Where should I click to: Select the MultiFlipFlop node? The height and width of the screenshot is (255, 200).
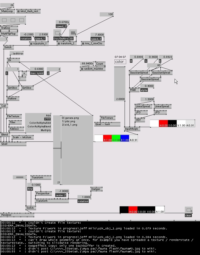click(x=8, y=34)
